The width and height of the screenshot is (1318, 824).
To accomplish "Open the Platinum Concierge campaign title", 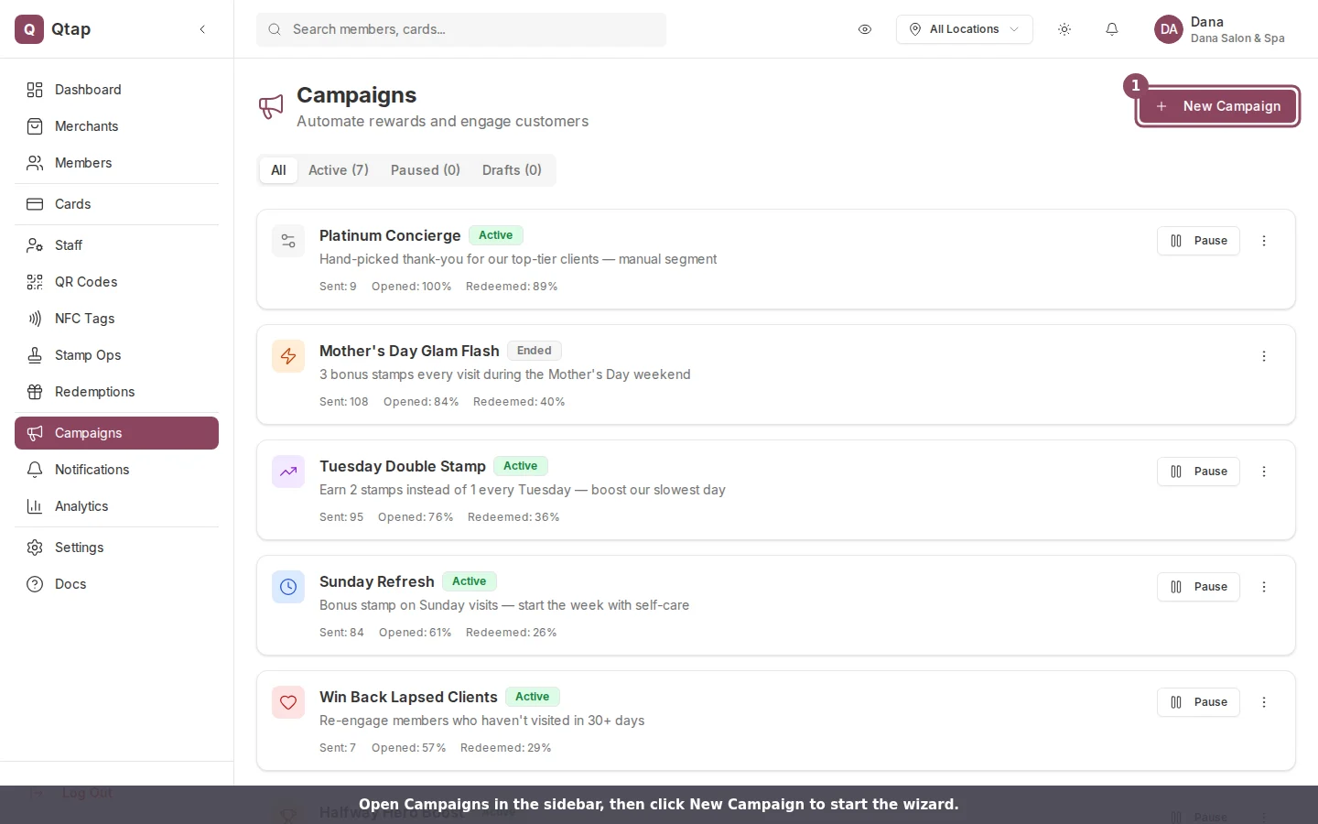I will tap(390, 235).
